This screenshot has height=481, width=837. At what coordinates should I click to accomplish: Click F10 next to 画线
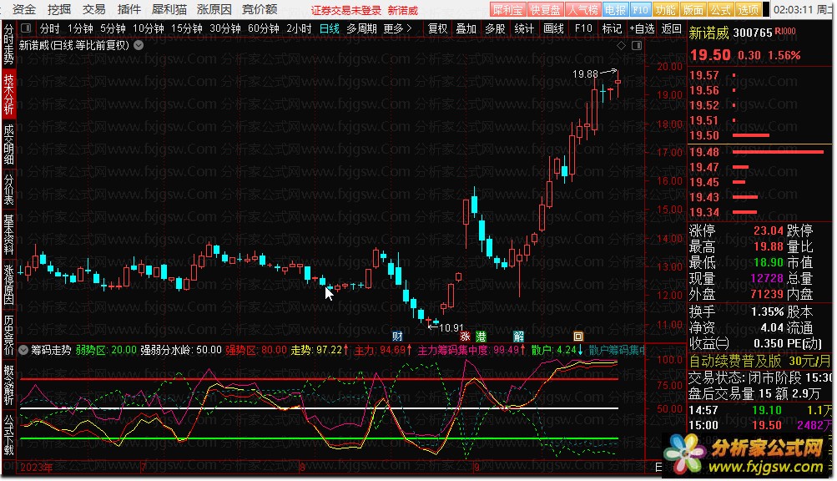pos(583,28)
